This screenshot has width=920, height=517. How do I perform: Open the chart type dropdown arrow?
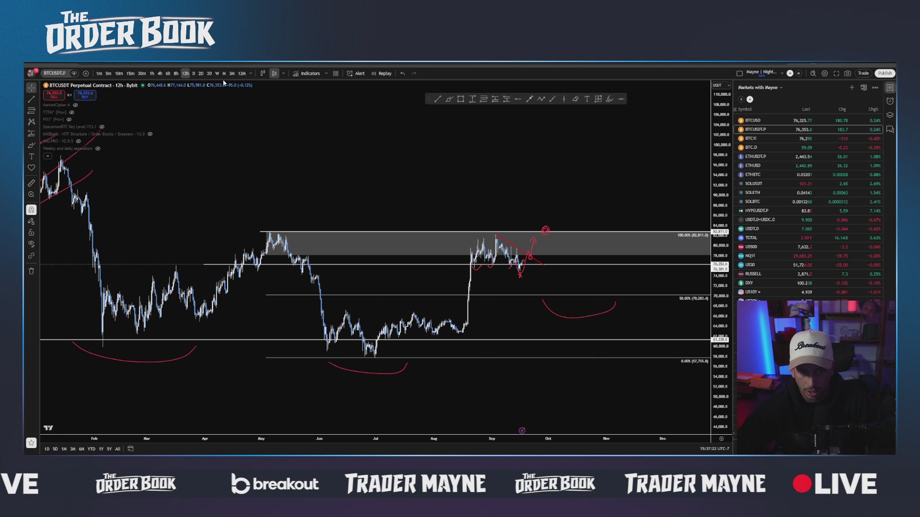(x=283, y=73)
